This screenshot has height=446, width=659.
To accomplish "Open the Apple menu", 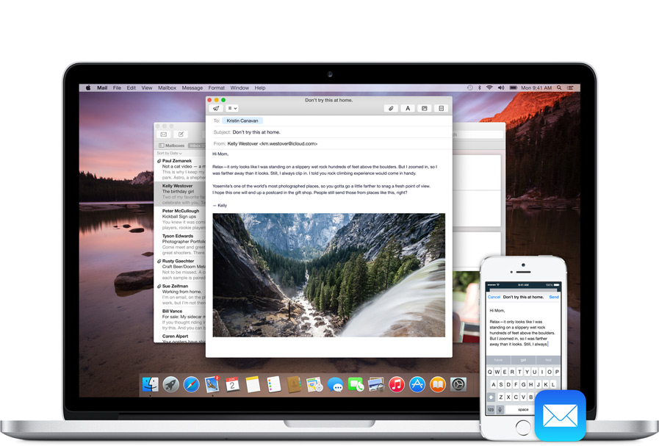I will (x=88, y=88).
